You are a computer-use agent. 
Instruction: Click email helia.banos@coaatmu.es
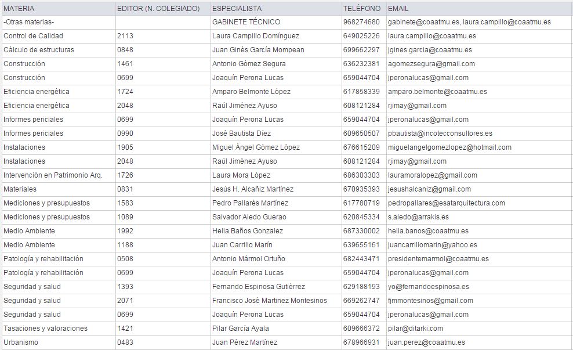(x=428, y=231)
